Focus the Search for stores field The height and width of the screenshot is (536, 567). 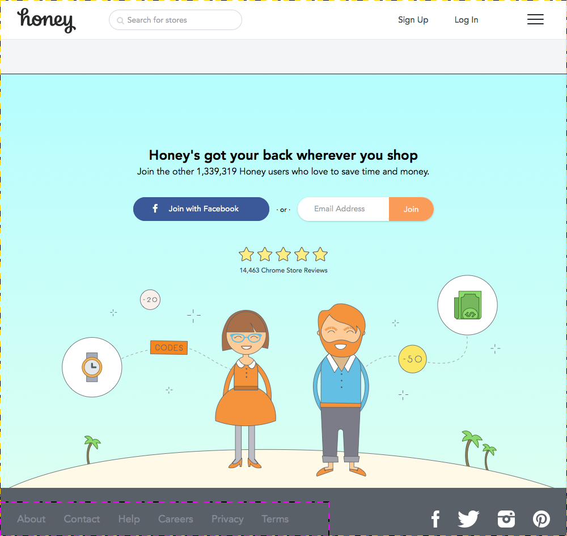coord(175,20)
